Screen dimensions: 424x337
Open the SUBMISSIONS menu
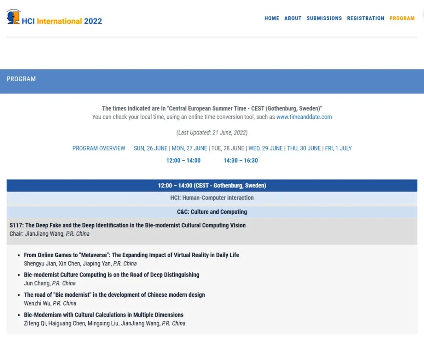click(x=324, y=18)
